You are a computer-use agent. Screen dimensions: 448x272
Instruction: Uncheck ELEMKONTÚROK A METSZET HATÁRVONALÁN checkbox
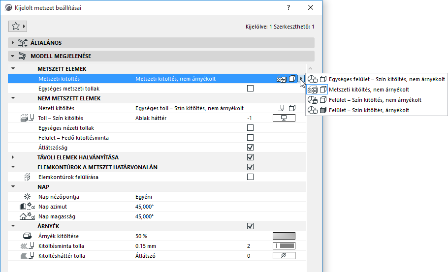pos(250,167)
